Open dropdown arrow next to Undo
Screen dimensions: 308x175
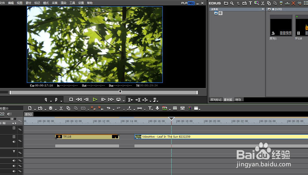113,109
